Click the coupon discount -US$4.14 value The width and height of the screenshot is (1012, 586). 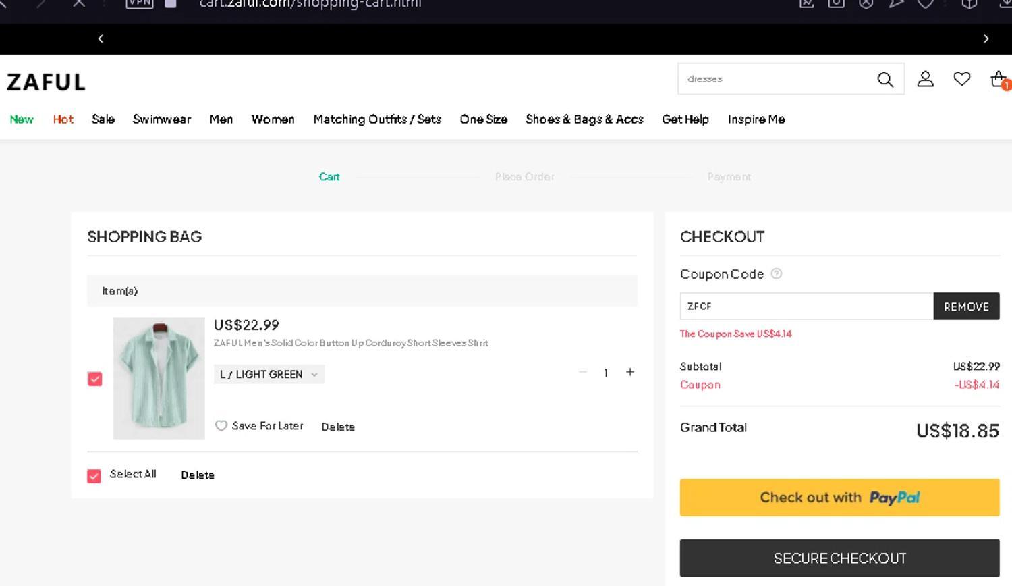(977, 385)
